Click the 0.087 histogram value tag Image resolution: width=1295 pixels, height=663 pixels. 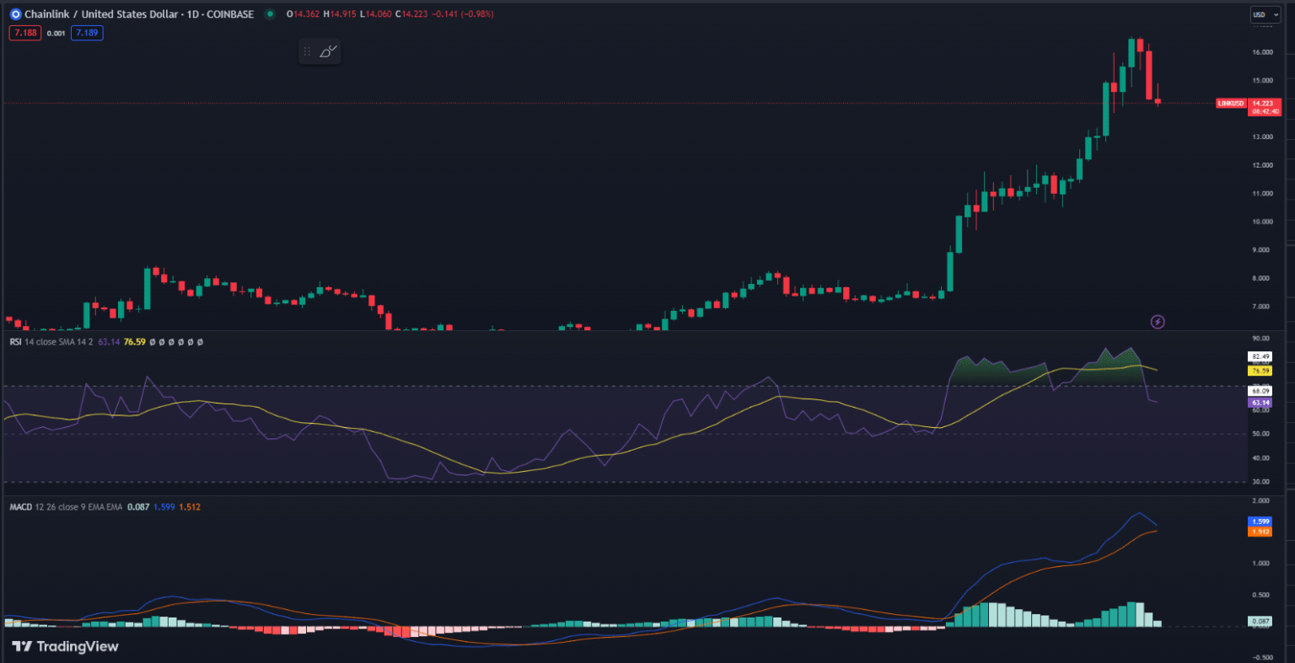(1260, 621)
